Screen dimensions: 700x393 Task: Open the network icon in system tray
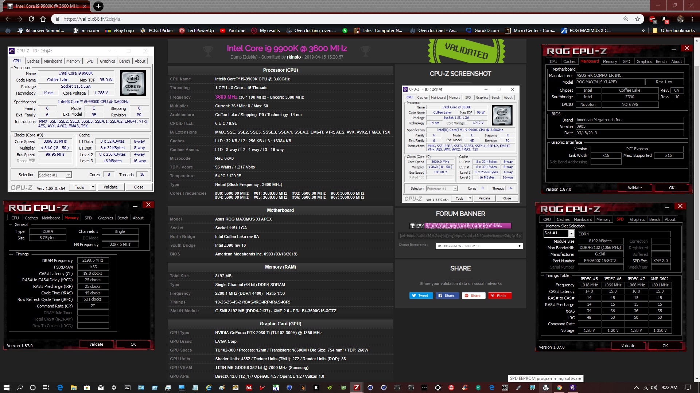click(x=646, y=387)
